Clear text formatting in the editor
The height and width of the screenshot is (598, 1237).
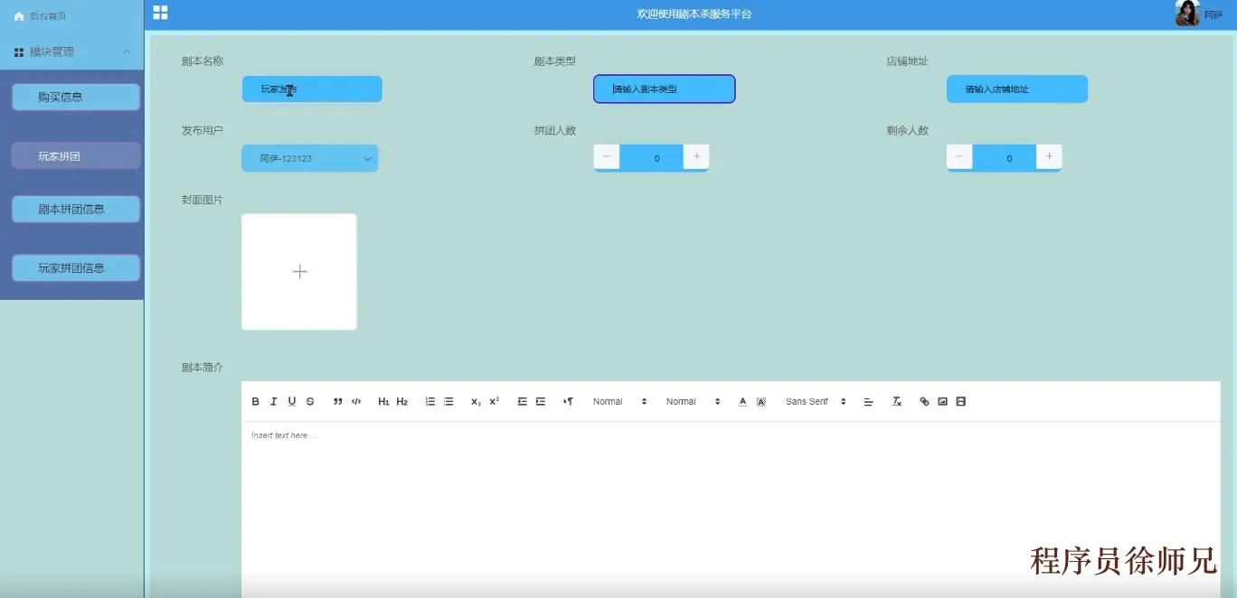click(897, 401)
